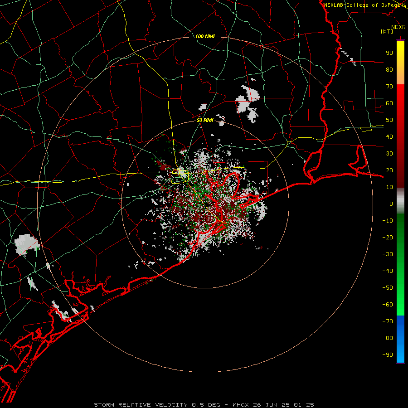The width and height of the screenshot is (408, 408).
Task: Click the NEXR text above scale
Action: pos(398,27)
